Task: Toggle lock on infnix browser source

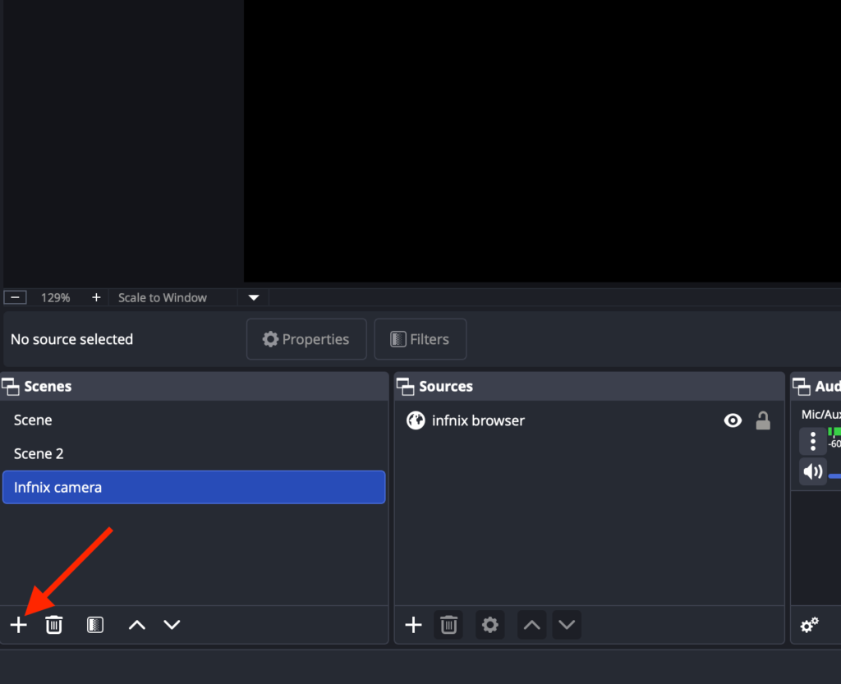Action: [x=763, y=421]
